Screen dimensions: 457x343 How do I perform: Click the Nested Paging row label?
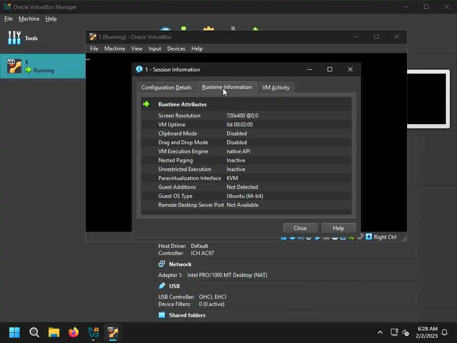(175, 160)
